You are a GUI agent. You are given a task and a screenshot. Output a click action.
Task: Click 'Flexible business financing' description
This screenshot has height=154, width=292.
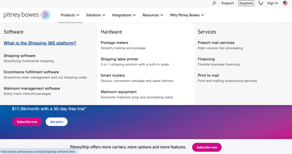[x=219, y=64]
